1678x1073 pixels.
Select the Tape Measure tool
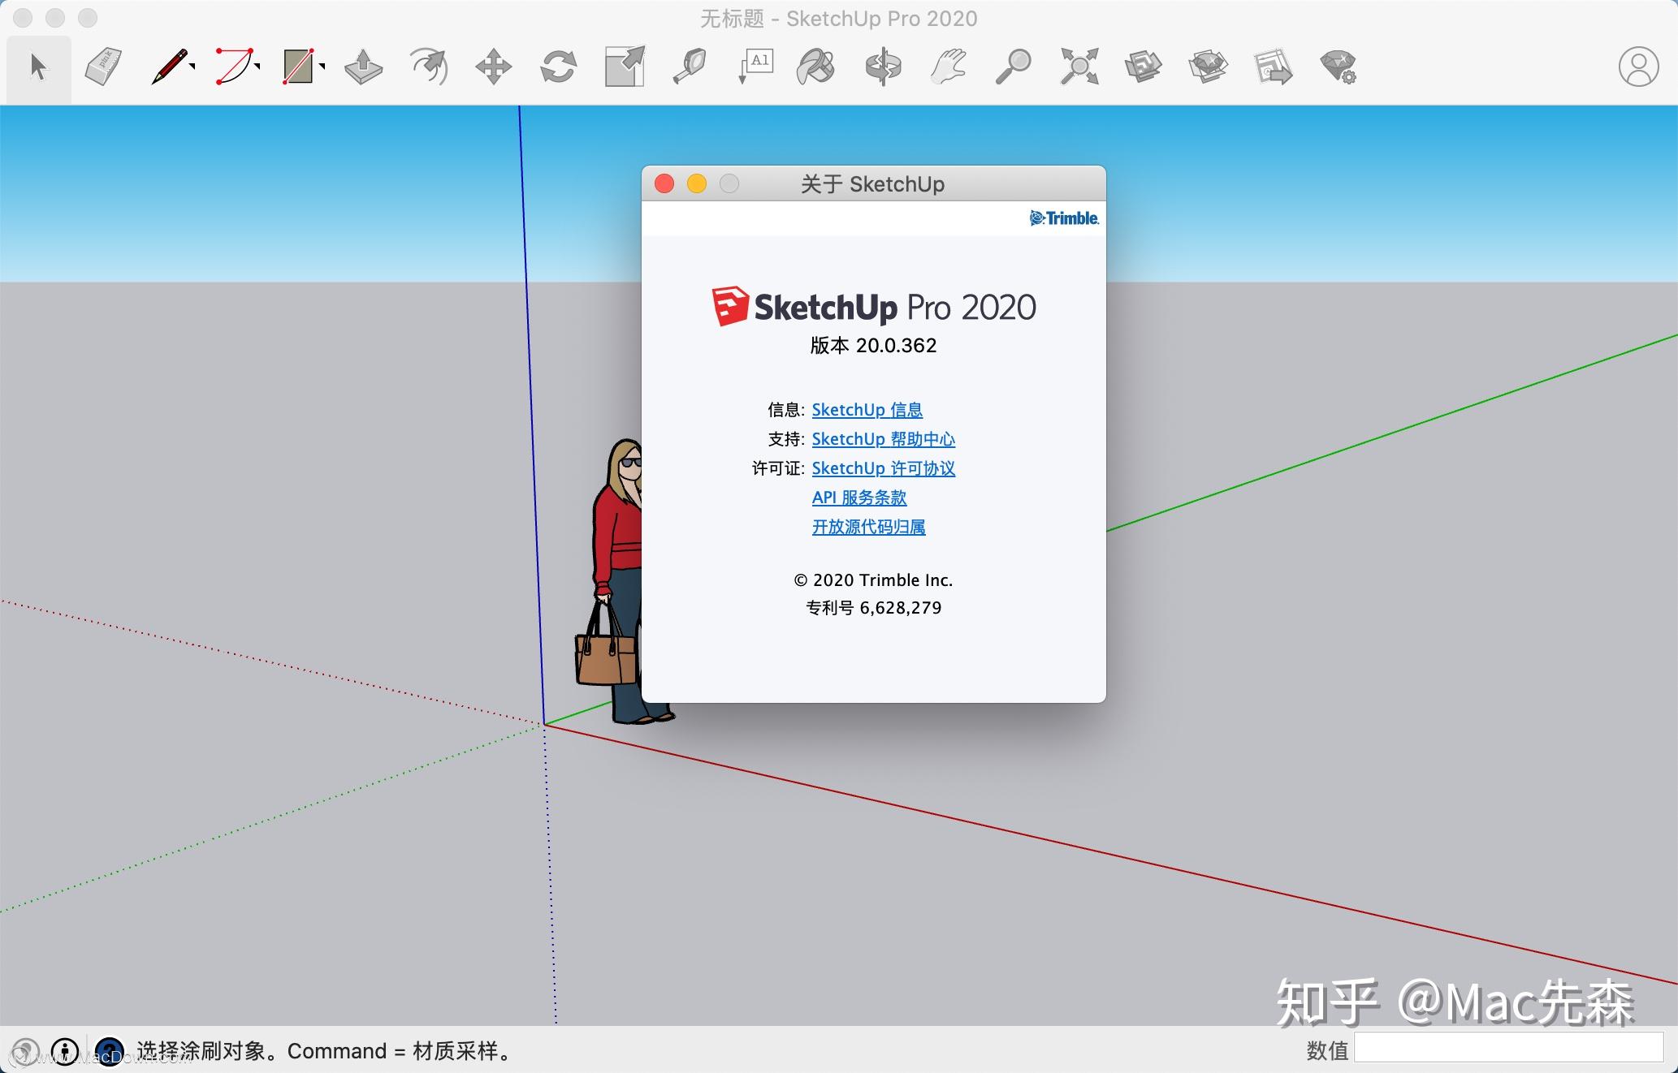pos(690,67)
